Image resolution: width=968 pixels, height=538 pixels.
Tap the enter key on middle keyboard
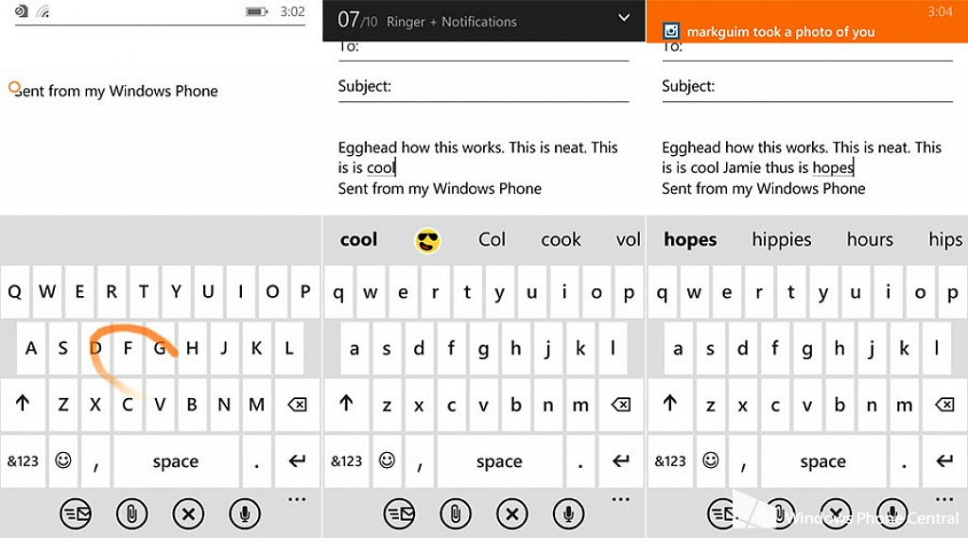[620, 460]
